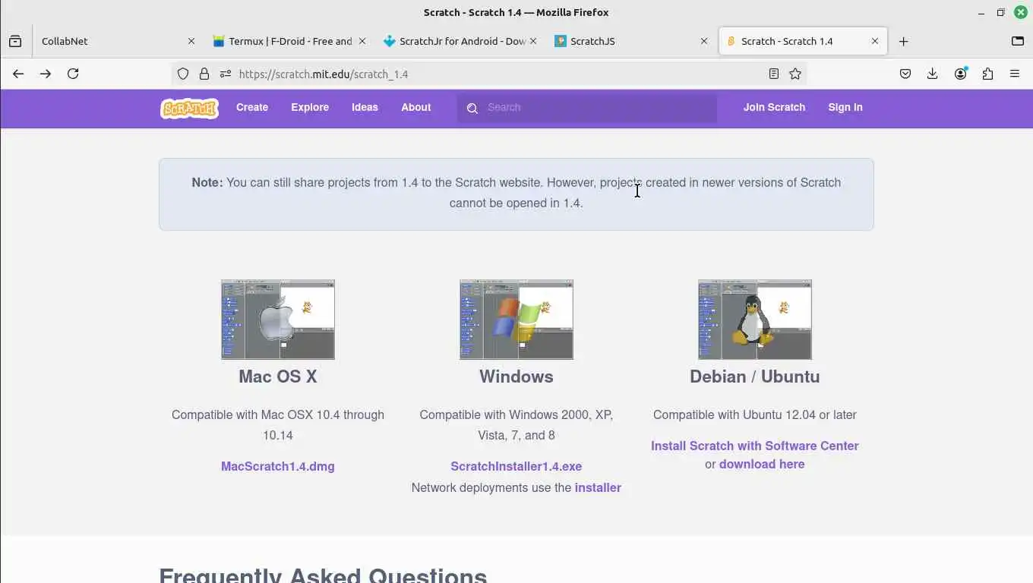1033x583 pixels.
Task: Click the Windows heading
Action: click(x=516, y=377)
